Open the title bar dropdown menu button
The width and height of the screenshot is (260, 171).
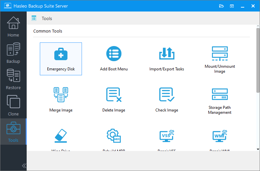pyautogui.click(x=232, y=6)
